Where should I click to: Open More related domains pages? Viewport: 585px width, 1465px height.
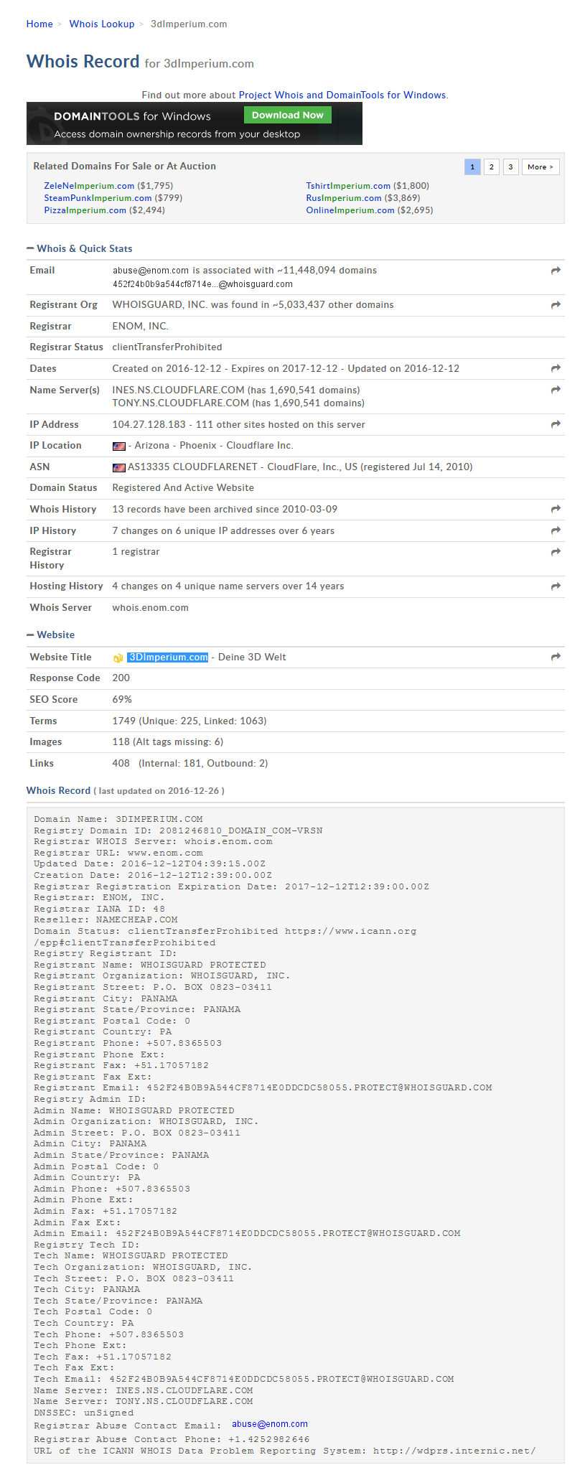click(540, 167)
